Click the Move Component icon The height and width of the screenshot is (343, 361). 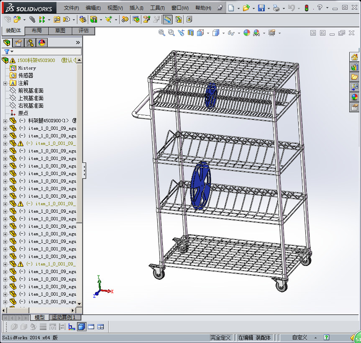[67, 19]
